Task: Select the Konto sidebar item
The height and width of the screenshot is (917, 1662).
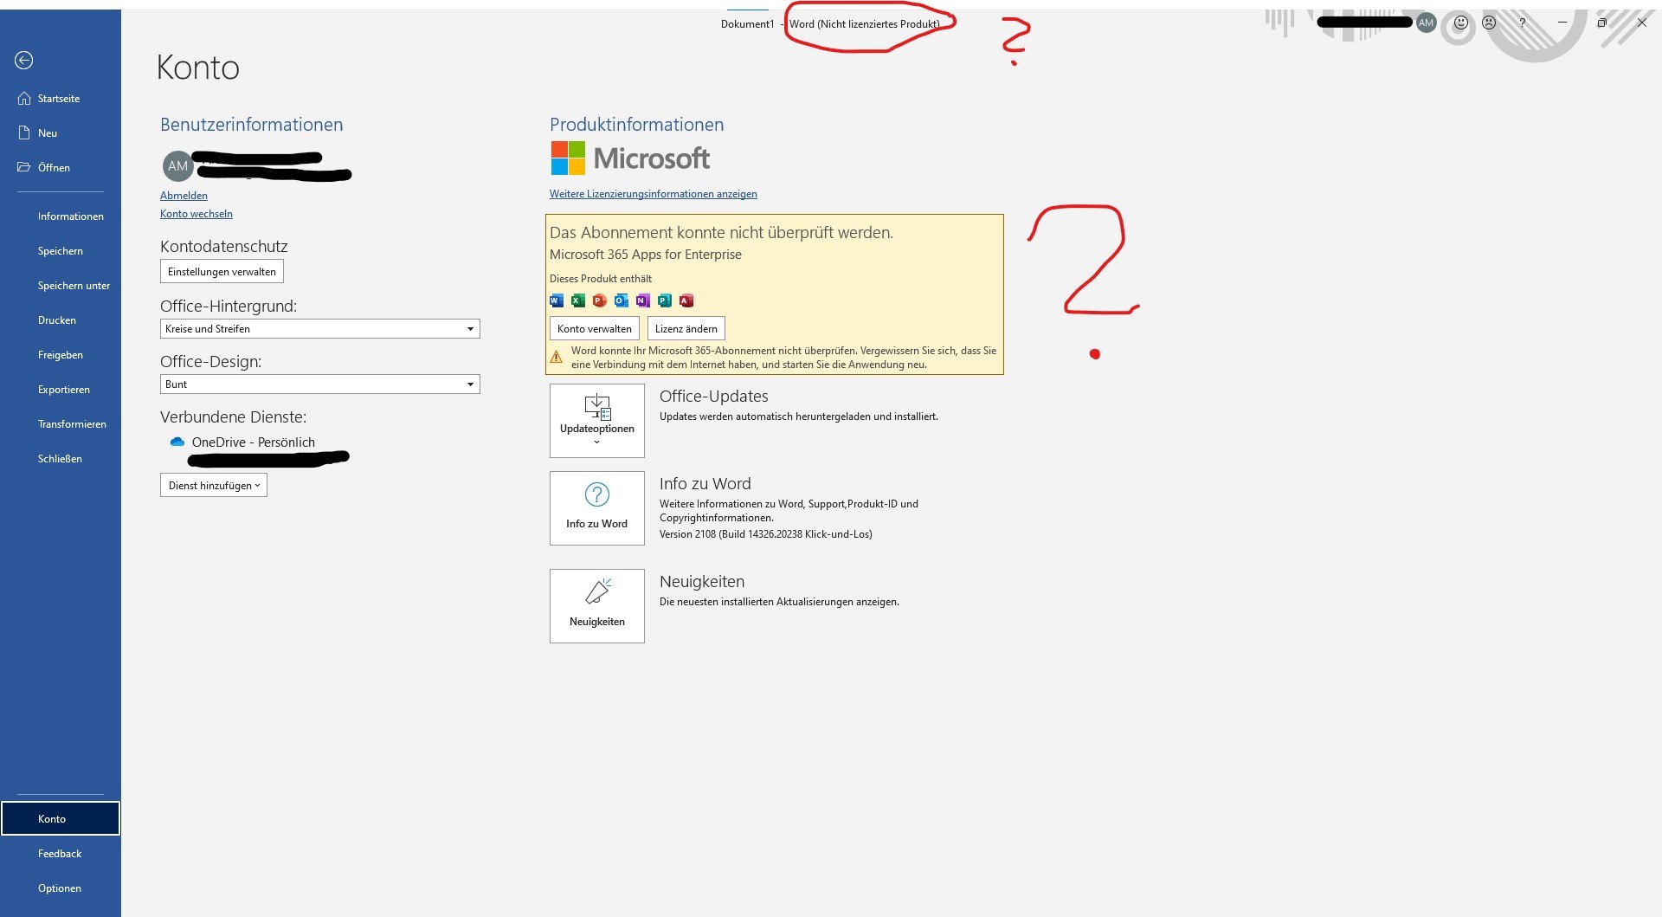Action: click(61, 818)
